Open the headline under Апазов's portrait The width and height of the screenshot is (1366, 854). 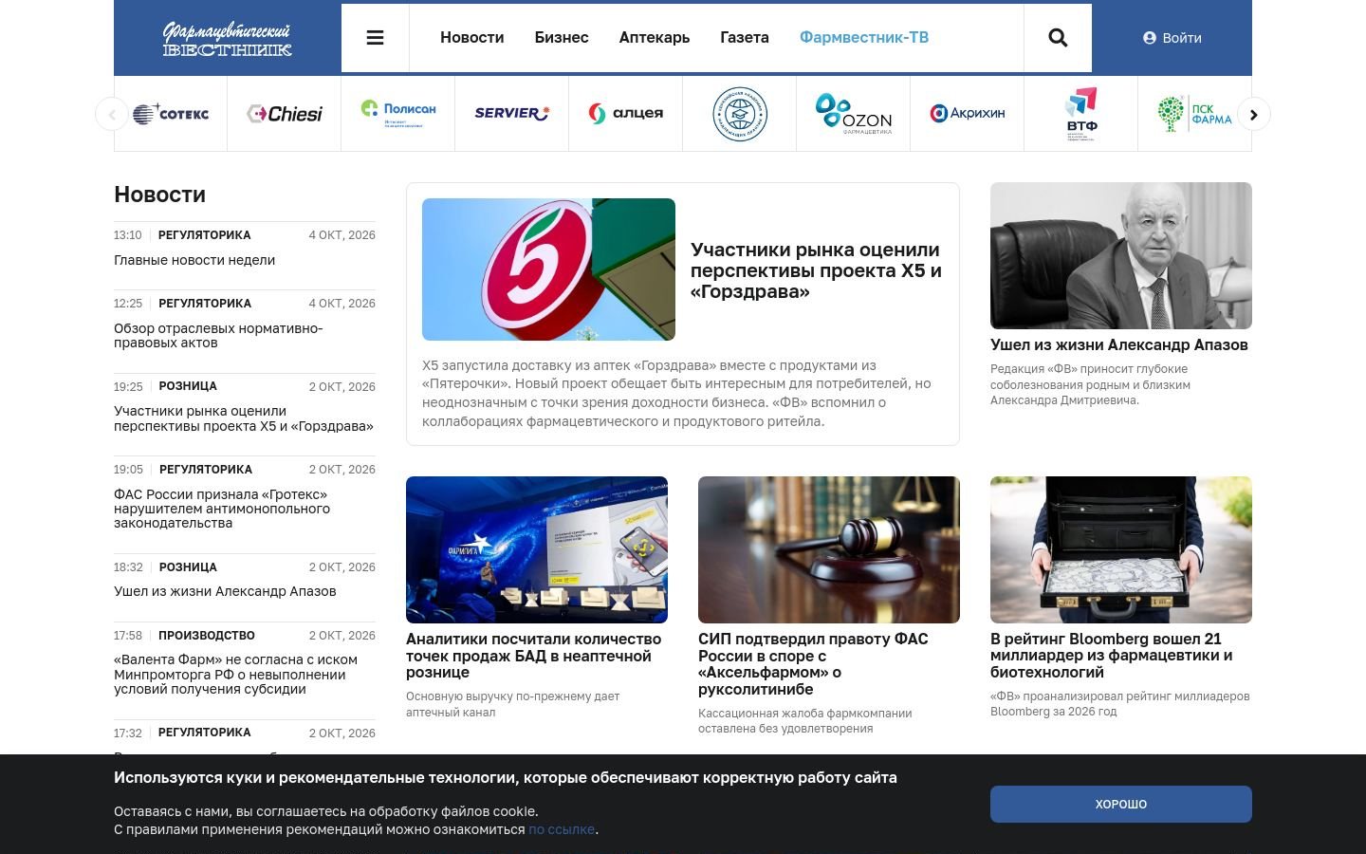pos(1119,344)
